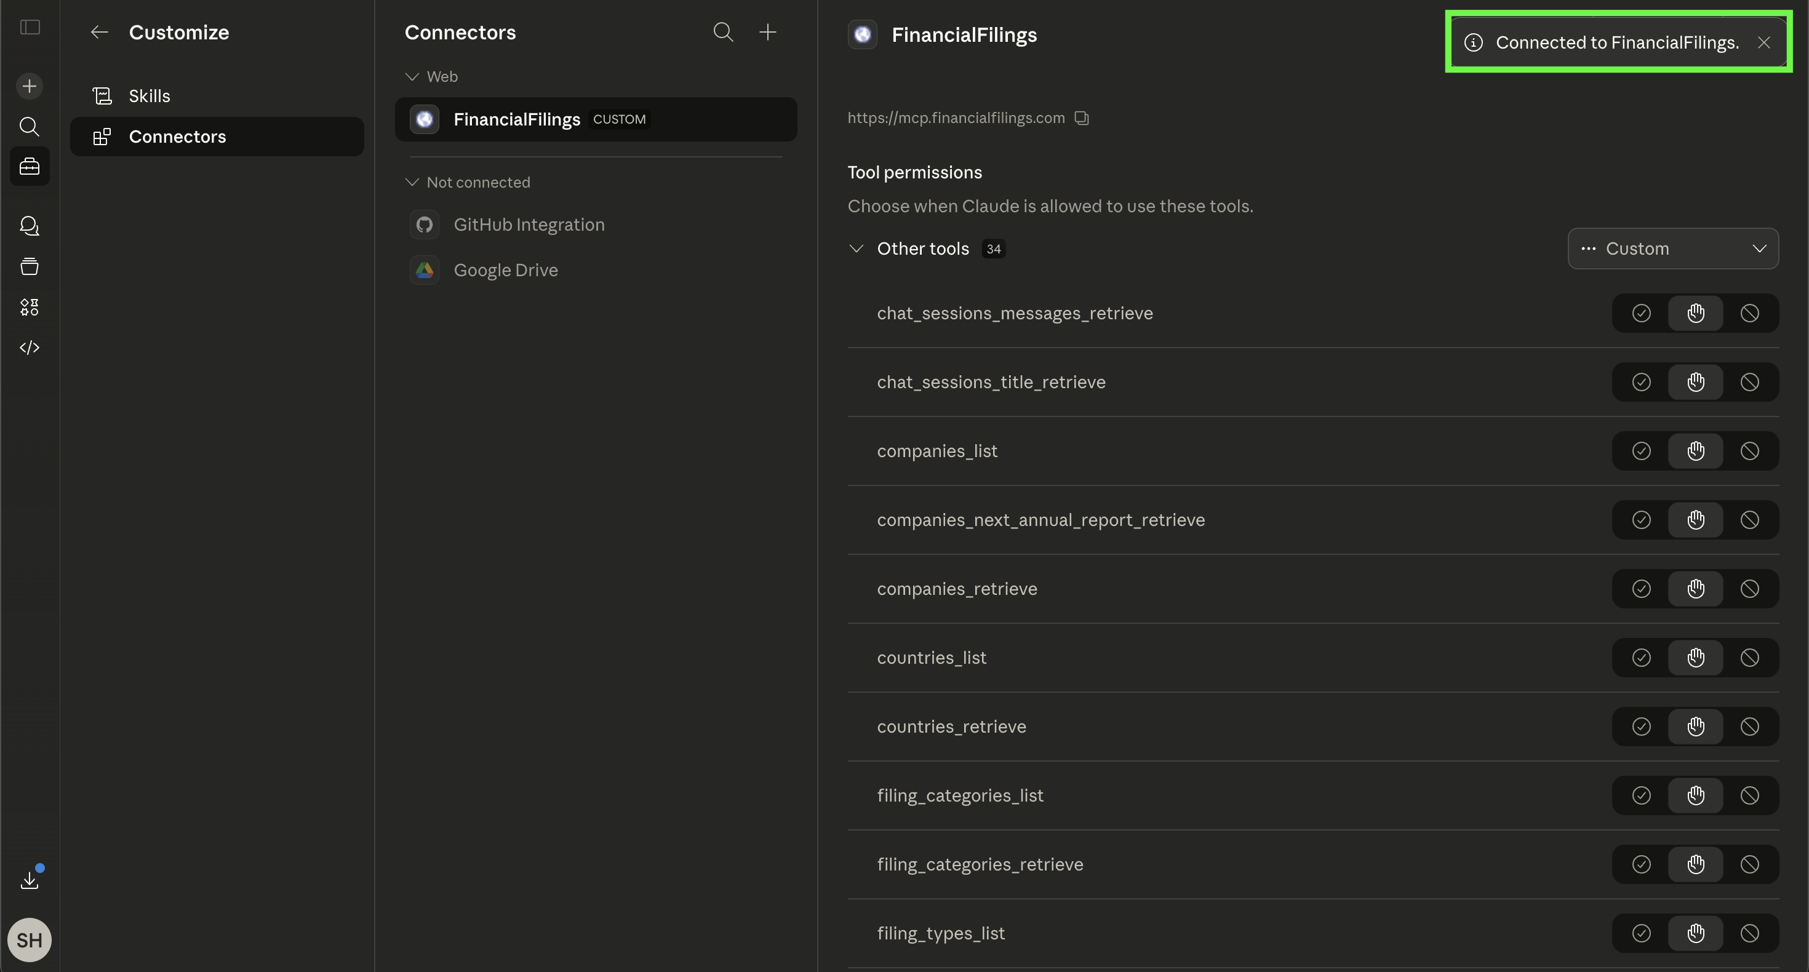Open Projects icon in left sidebar

click(30, 266)
